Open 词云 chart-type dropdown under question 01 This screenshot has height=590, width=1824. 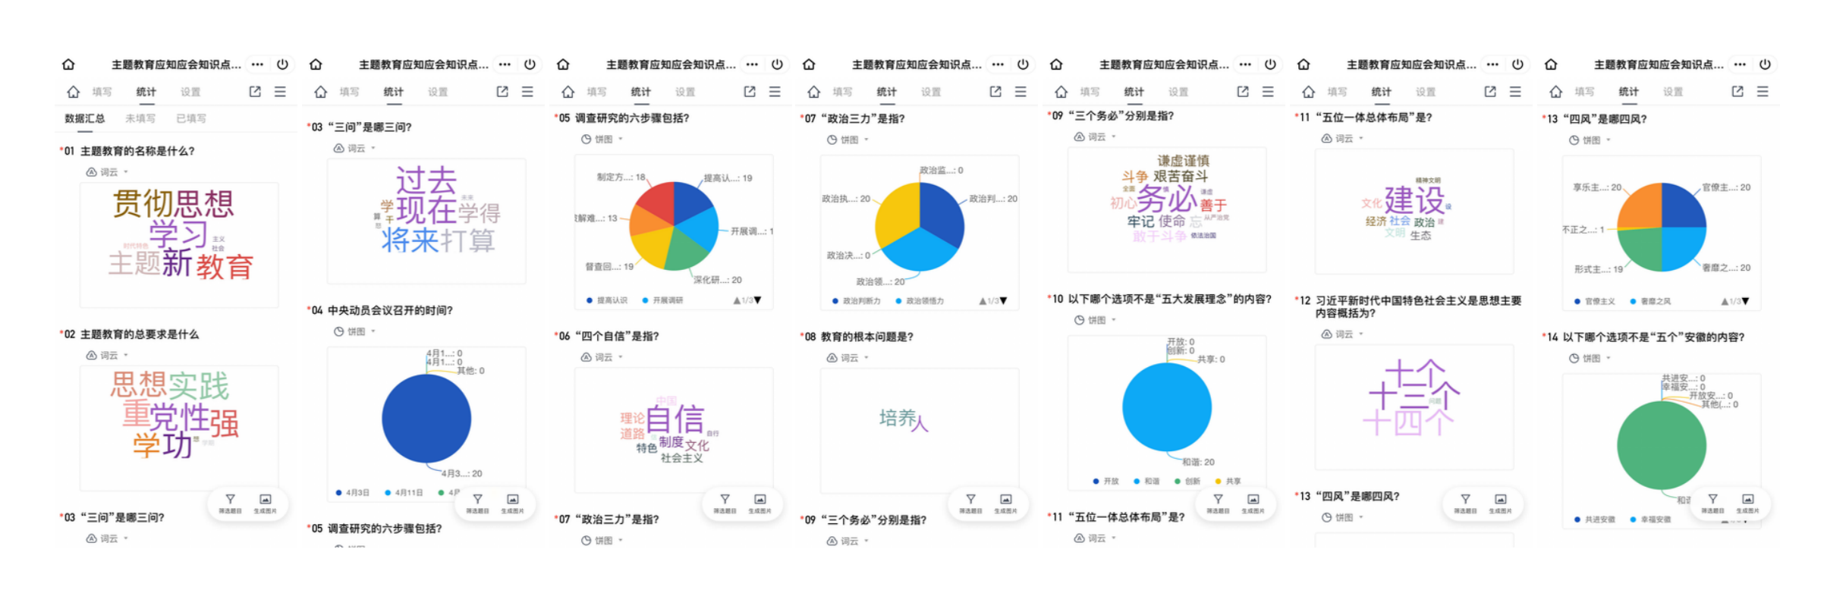coord(108,172)
